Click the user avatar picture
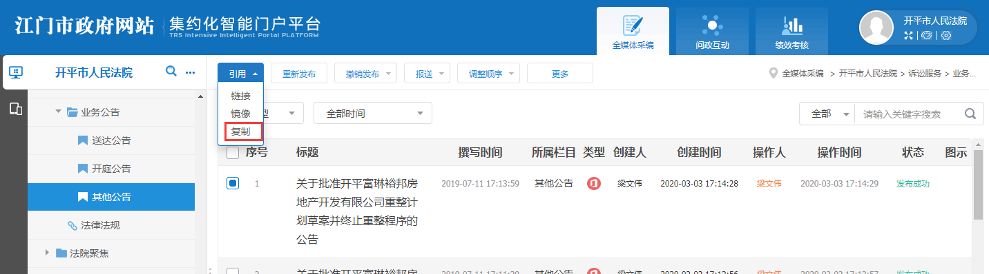The image size is (989, 274). [877, 28]
